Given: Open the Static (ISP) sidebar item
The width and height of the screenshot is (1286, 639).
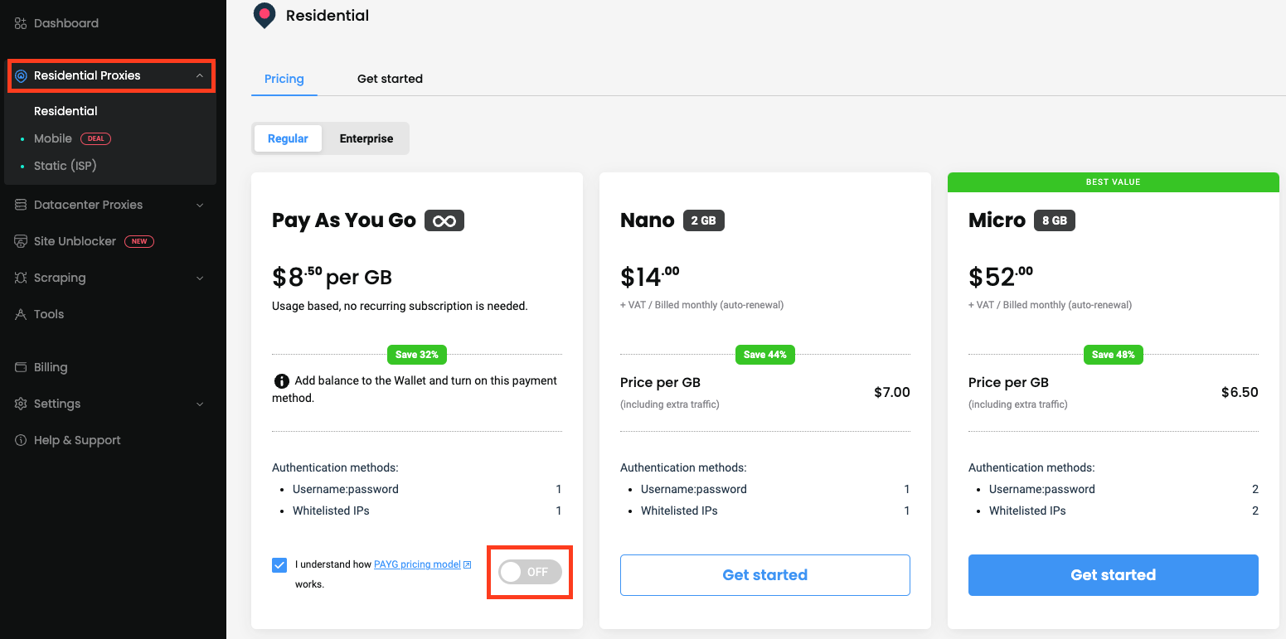Looking at the screenshot, I should (x=66, y=166).
